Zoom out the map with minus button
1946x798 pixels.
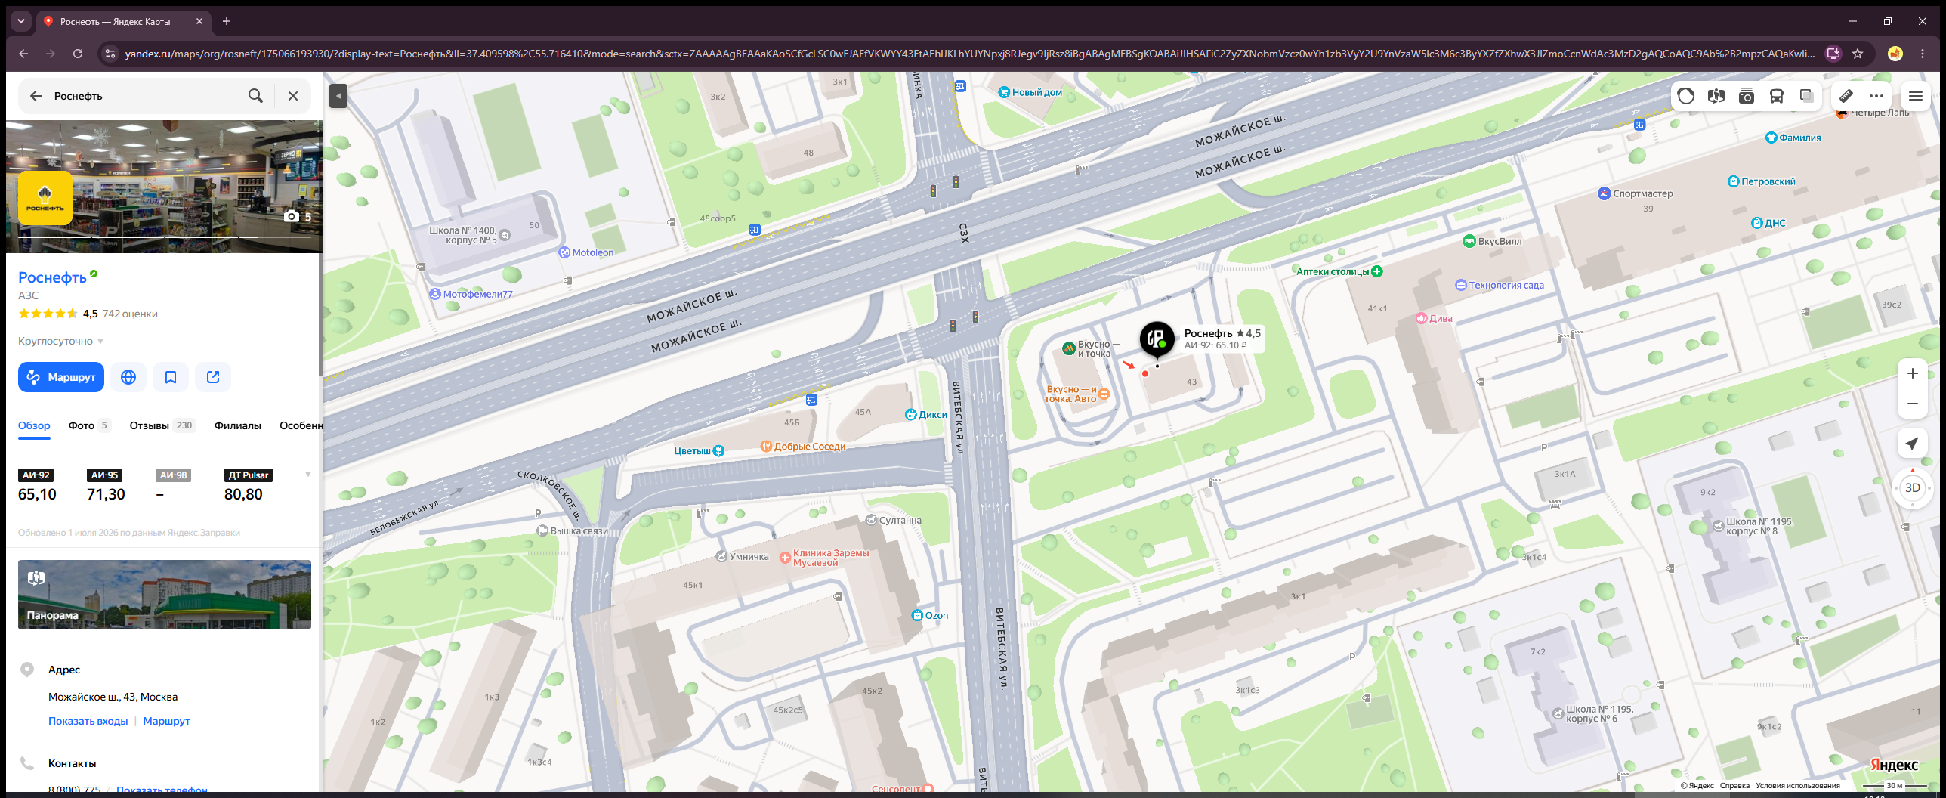coord(1913,404)
